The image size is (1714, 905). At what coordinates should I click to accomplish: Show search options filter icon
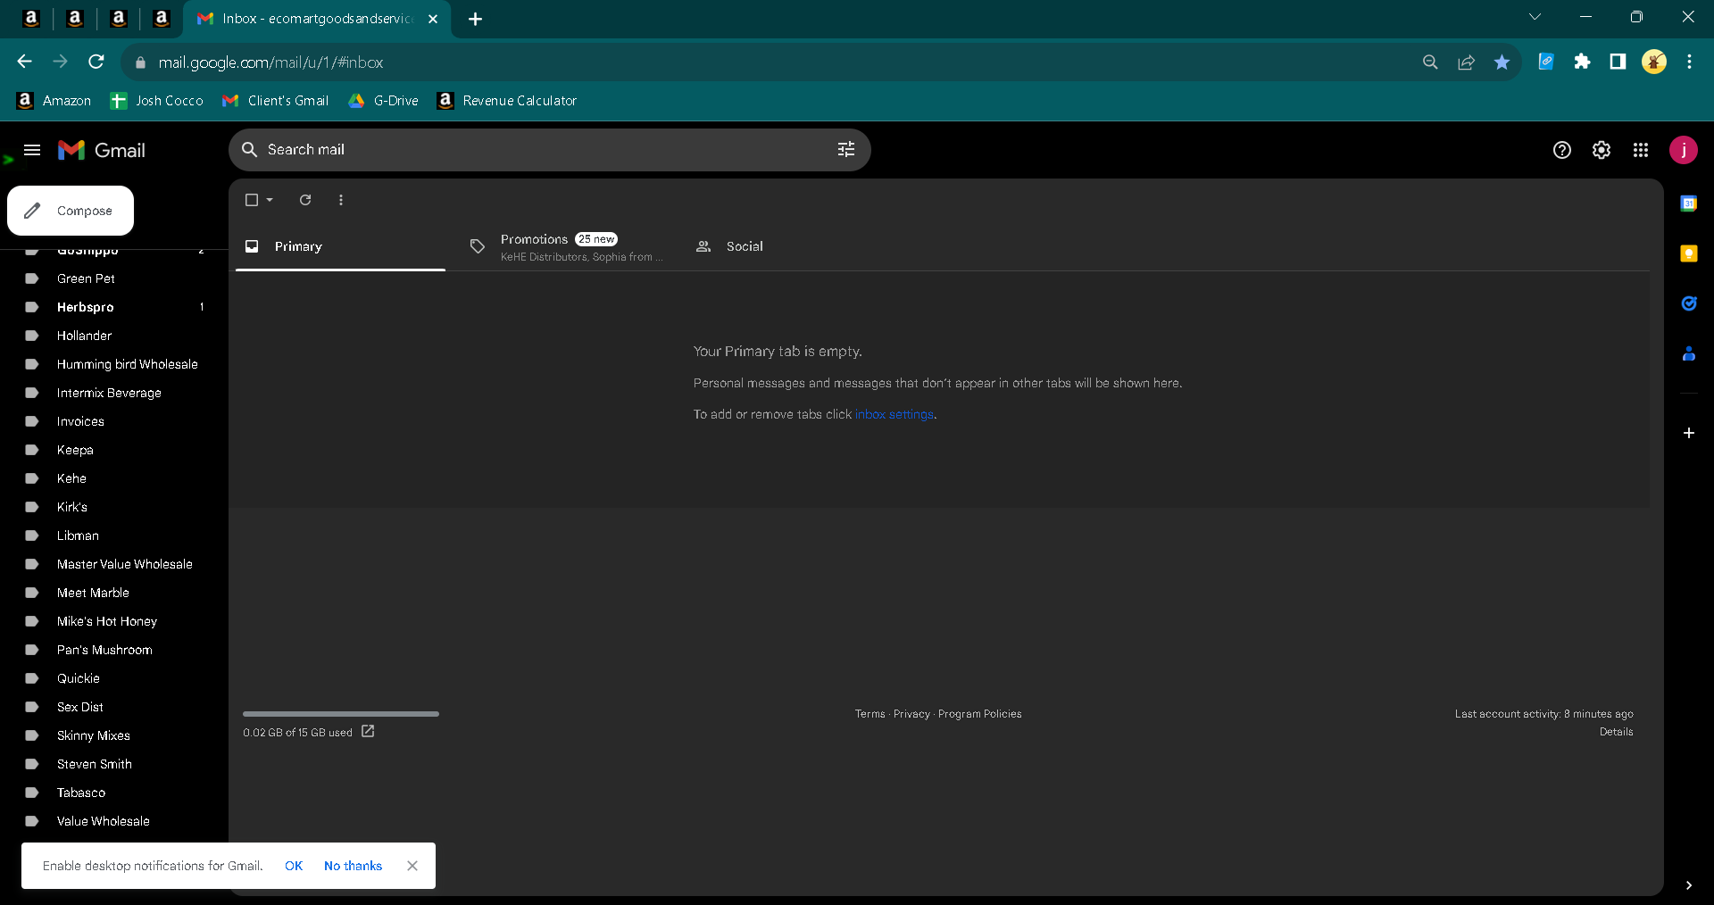pyautogui.click(x=846, y=150)
